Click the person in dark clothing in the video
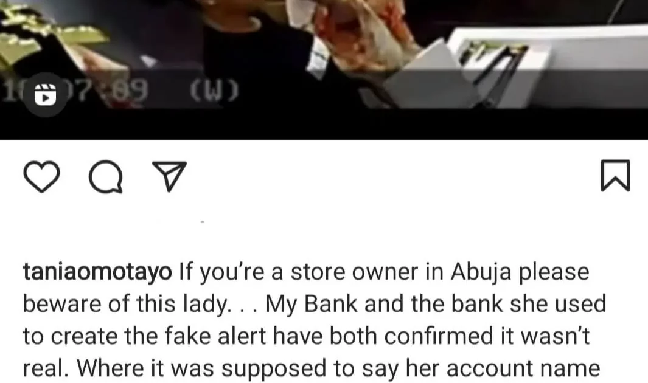The height and width of the screenshot is (383, 648). [268, 58]
